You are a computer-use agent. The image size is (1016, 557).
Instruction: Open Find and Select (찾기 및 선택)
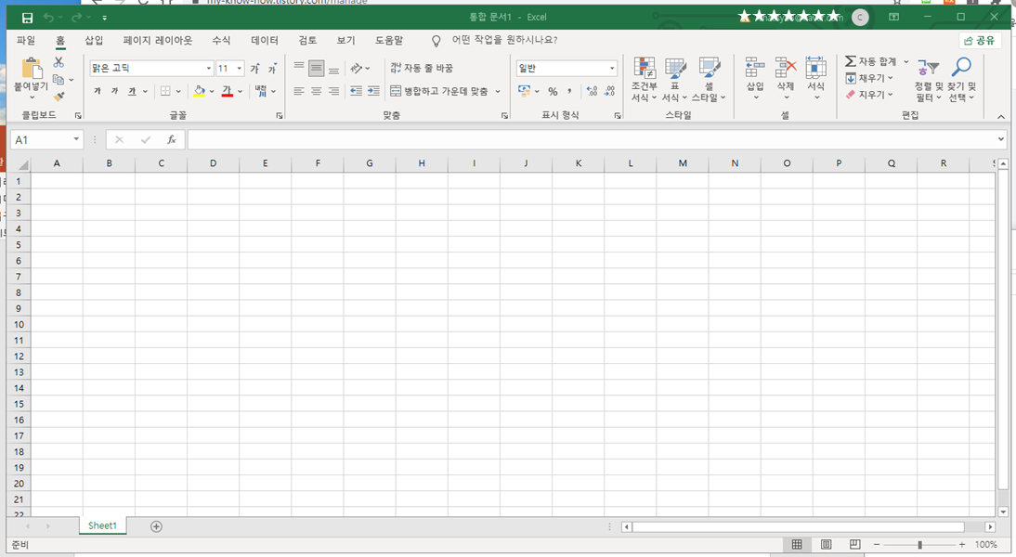[x=961, y=79]
